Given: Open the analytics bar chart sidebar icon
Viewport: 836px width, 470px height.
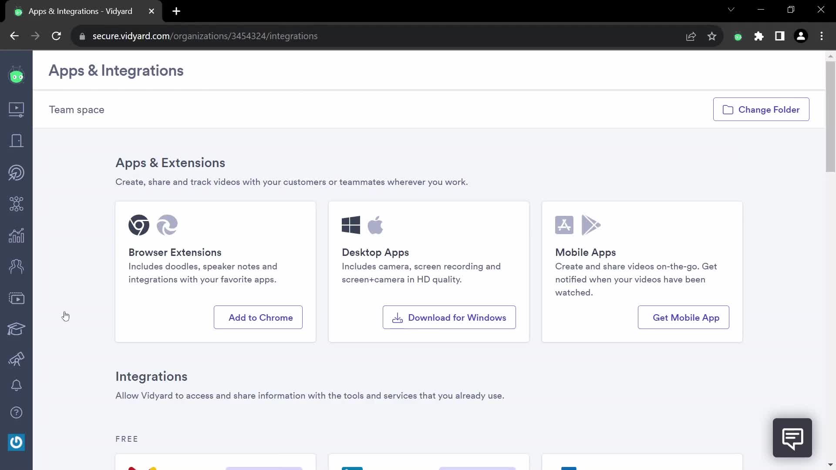Looking at the screenshot, I should pos(16,235).
